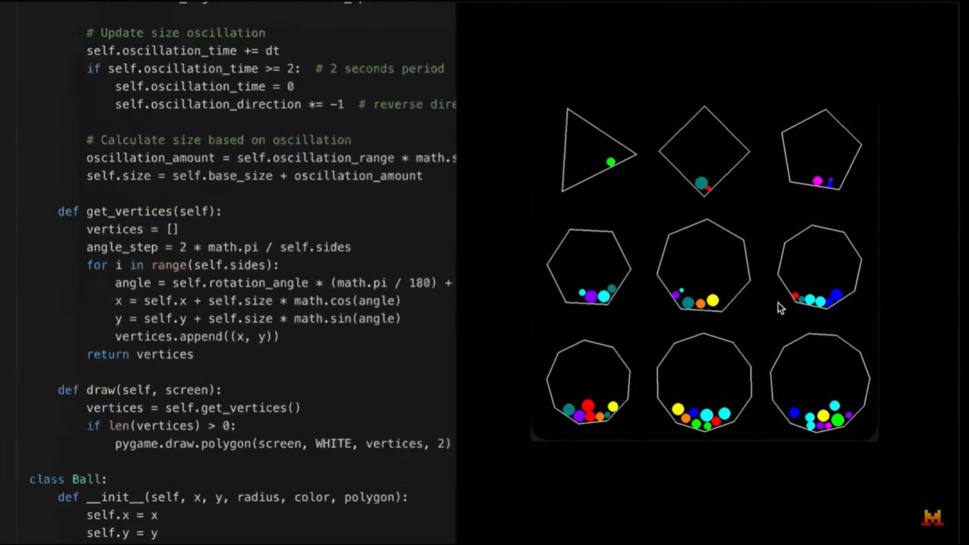Click the large green ball in the bottom-right polygon
Screen dimensions: 969x545
point(838,419)
